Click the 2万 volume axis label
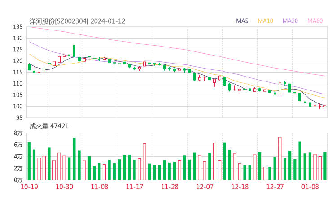This screenshot has height=197, width=332. click(18, 168)
